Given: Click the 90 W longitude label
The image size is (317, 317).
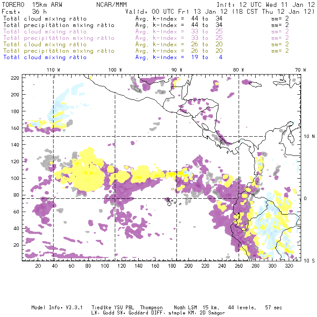Looking at the screenshot, I should tap(177, 70).
